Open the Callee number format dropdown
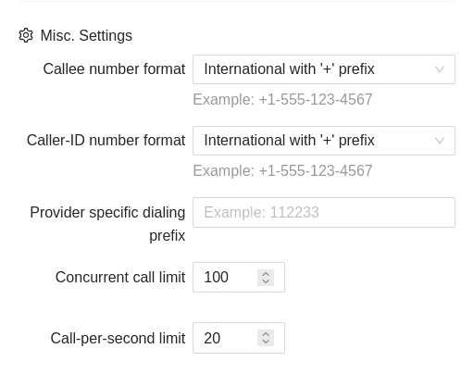 click(324, 69)
